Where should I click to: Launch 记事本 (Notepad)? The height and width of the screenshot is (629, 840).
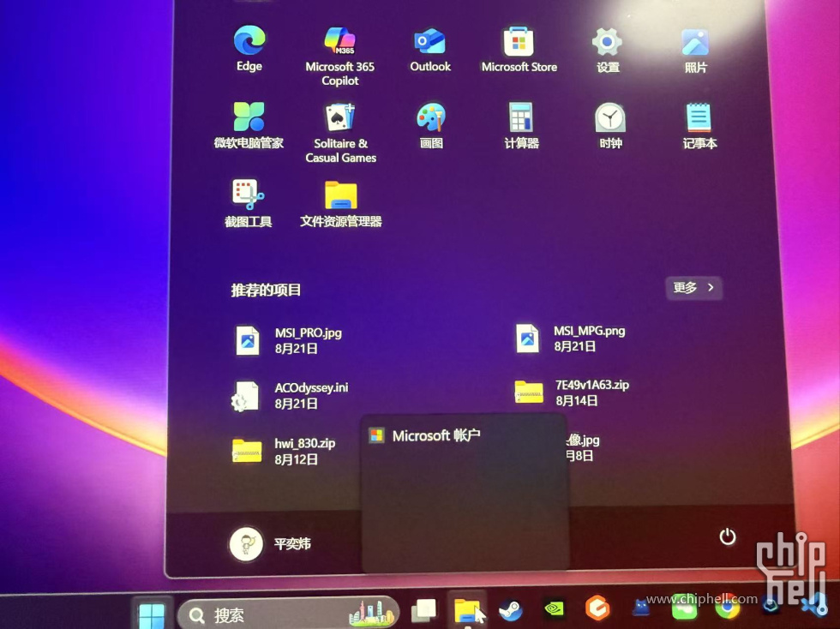pyautogui.click(x=699, y=127)
